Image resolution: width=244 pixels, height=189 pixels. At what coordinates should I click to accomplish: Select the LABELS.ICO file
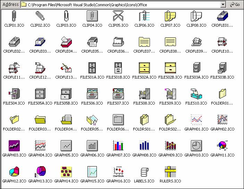pos(144,171)
